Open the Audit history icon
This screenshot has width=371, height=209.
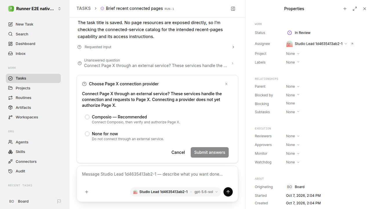pyautogui.click(x=10, y=171)
